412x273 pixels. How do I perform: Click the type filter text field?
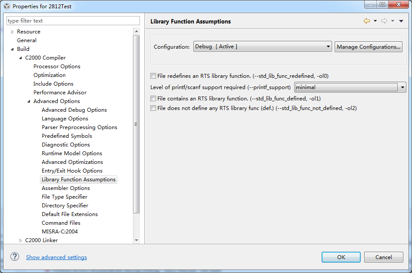[73, 21]
